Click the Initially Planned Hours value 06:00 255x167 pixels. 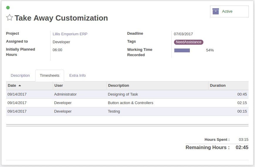pos(58,50)
